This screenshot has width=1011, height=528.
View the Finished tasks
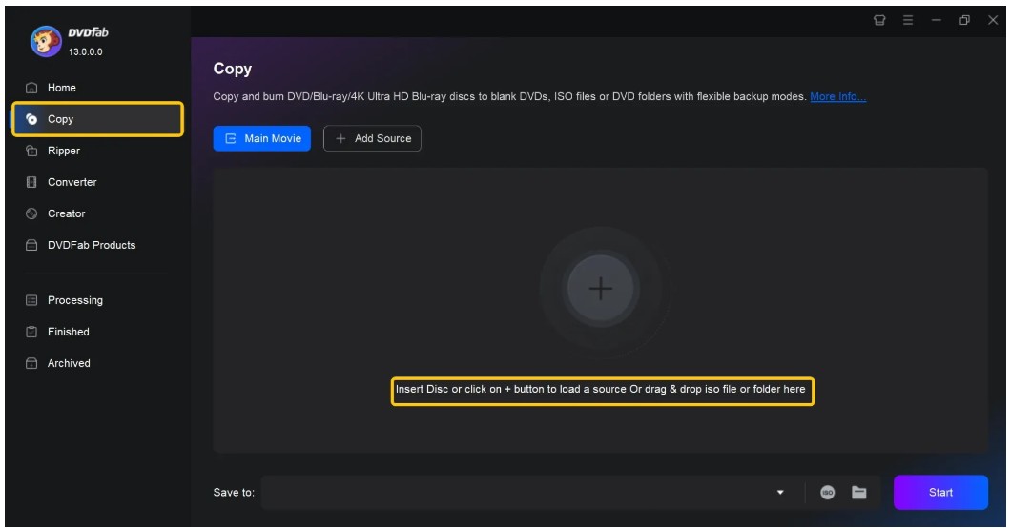(68, 332)
